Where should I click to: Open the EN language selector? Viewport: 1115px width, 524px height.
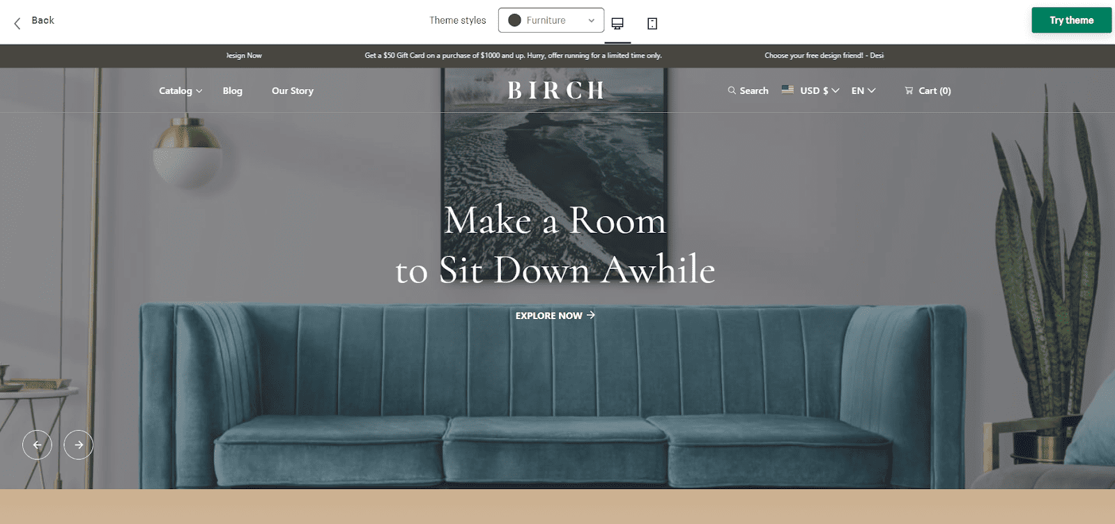[863, 91]
